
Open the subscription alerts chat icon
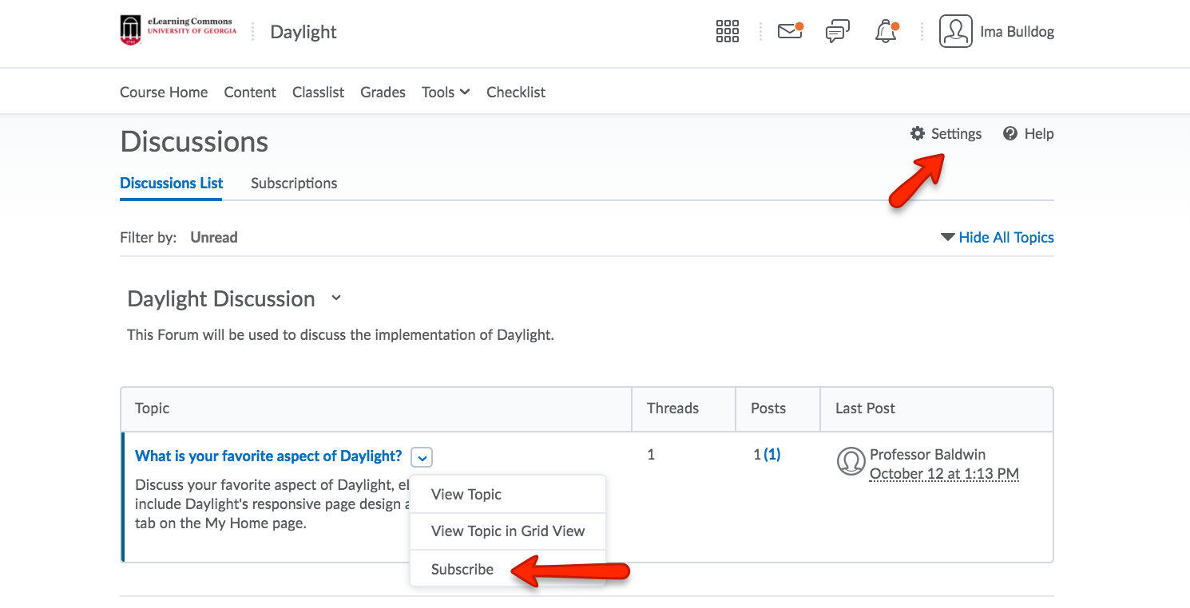click(x=837, y=32)
